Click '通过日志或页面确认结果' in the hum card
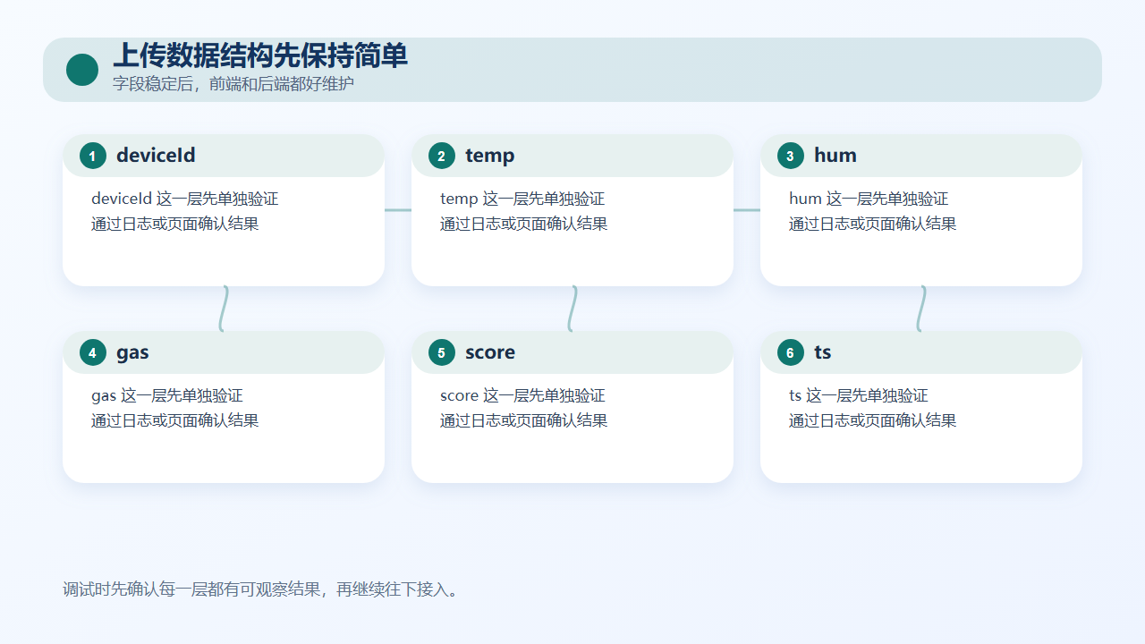The height and width of the screenshot is (644, 1145). [873, 224]
